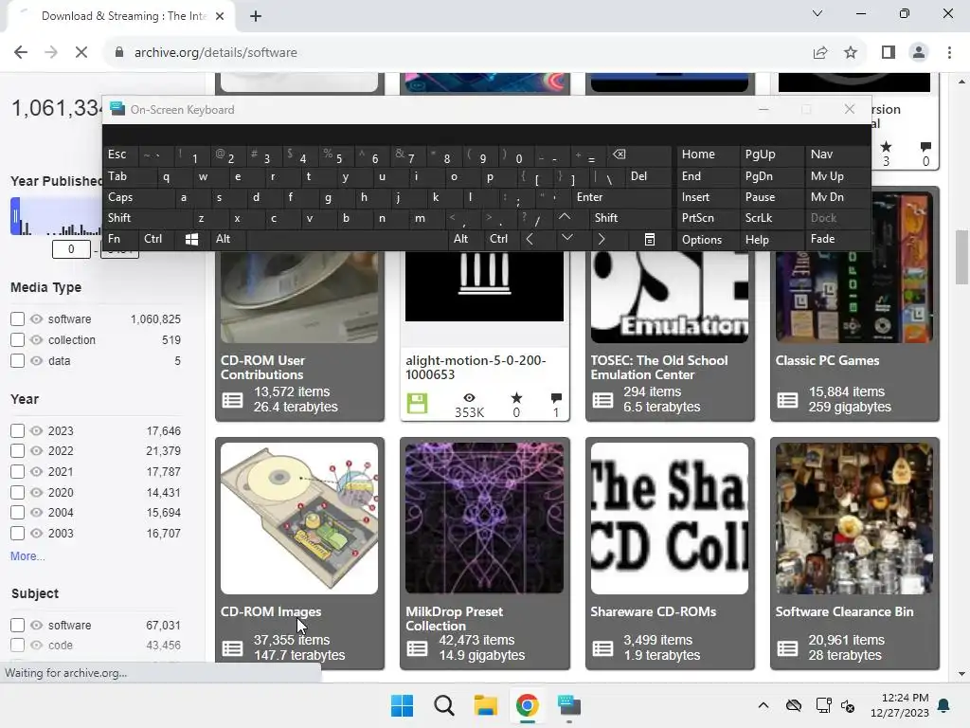Check the data media type checkbox
The height and width of the screenshot is (728, 970).
(17, 361)
